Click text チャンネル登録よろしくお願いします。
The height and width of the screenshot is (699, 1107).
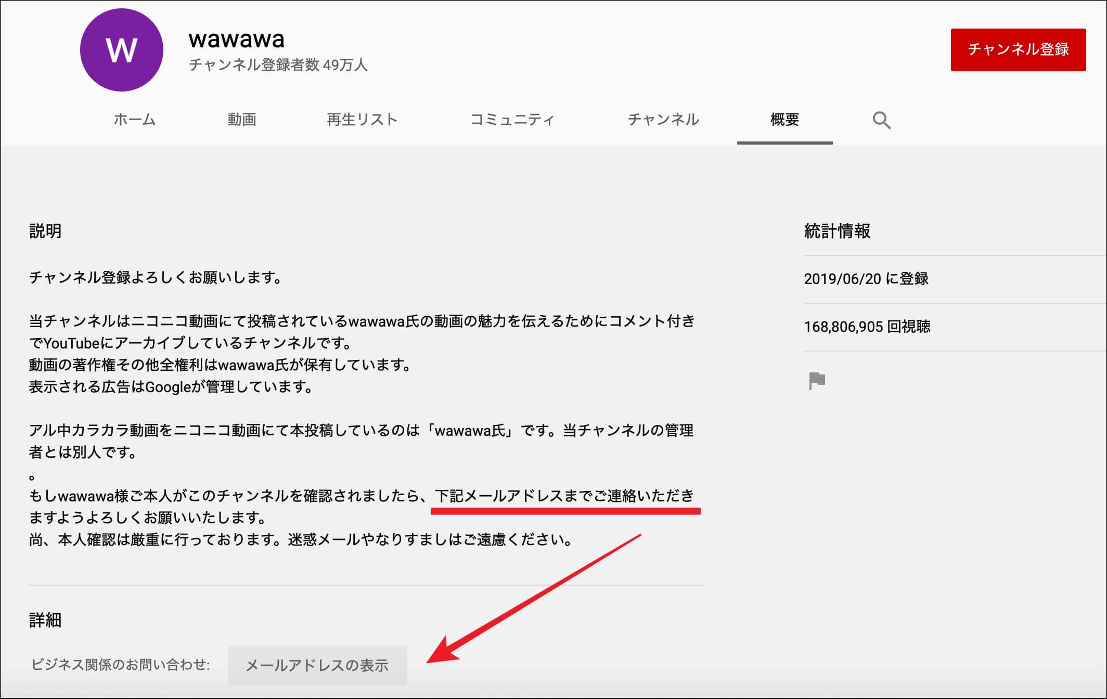[156, 278]
